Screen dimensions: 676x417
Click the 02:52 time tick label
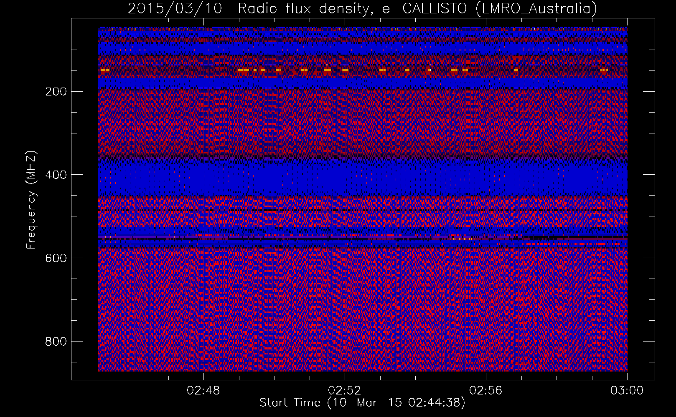(x=345, y=391)
